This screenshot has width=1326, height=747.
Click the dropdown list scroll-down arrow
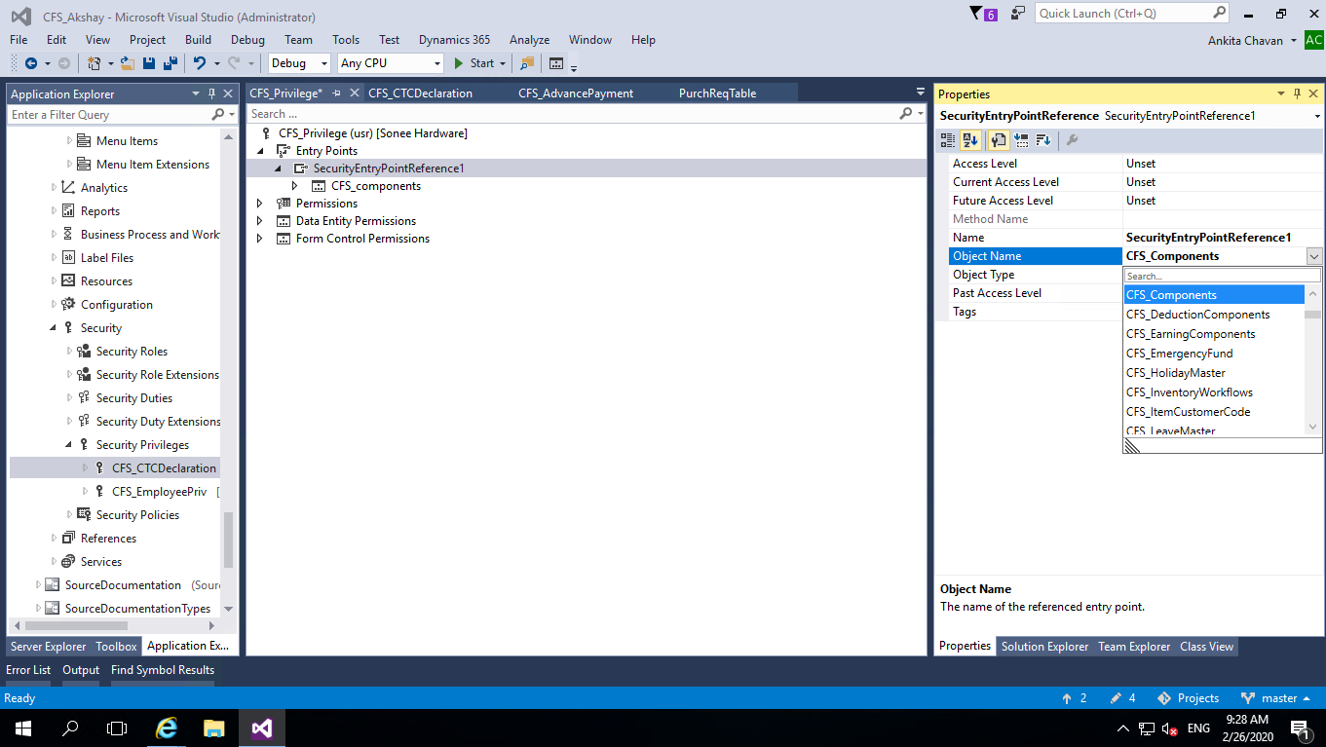[1312, 427]
